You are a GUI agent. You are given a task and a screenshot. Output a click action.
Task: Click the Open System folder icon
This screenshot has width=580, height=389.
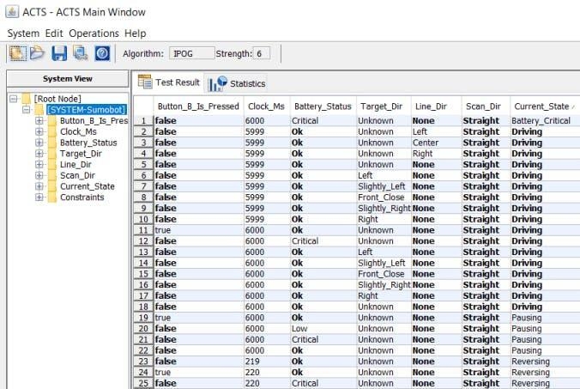point(37,53)
